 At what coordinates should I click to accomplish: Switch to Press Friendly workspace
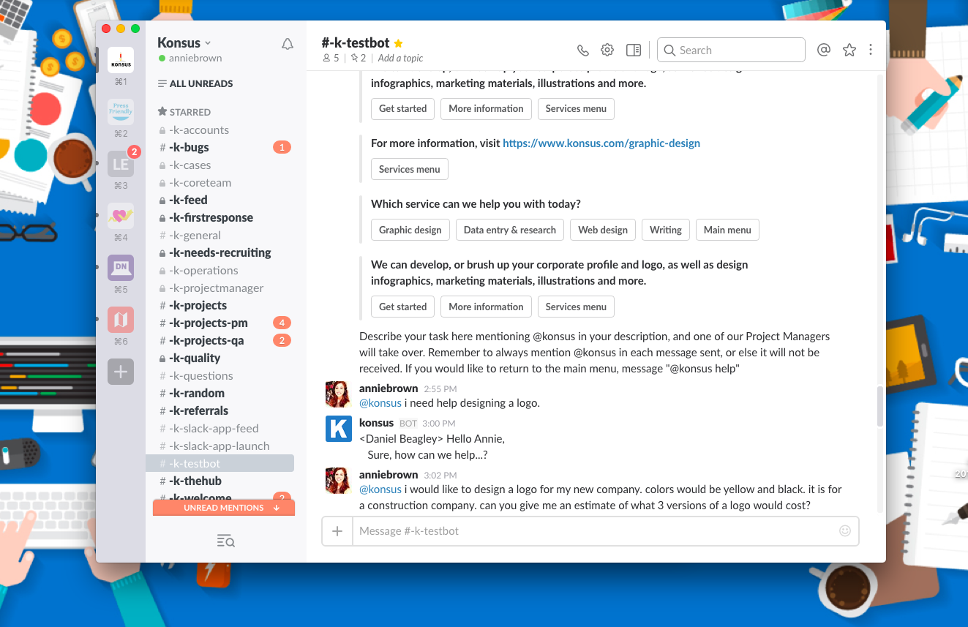coord(121,112)
